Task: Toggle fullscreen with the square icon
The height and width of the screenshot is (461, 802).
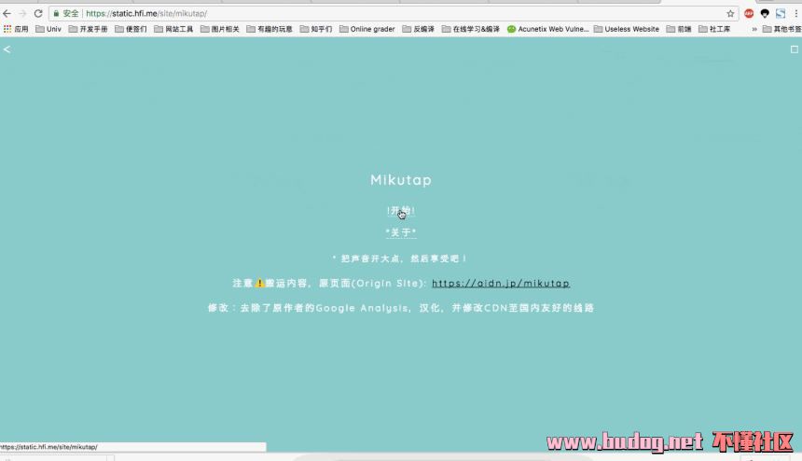Action: click(x=795, y=49)
